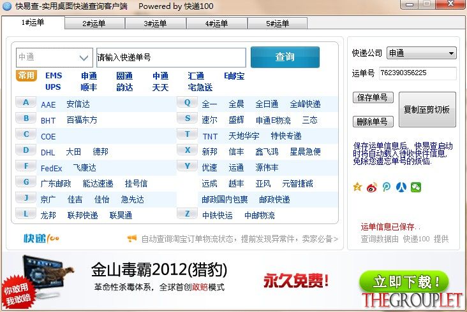Click the 立即下载 green ad button
467x312 pixels.
click(x=404, y=281)
